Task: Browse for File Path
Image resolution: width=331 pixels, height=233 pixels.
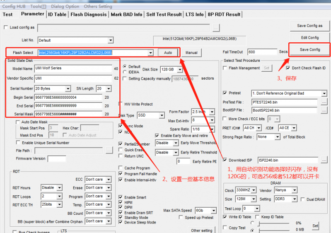Action: point(109,150)
